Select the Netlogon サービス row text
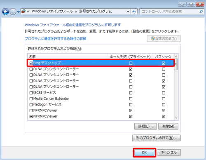The height and width of the screenshot is (160, 206). (x=47, y=104)
